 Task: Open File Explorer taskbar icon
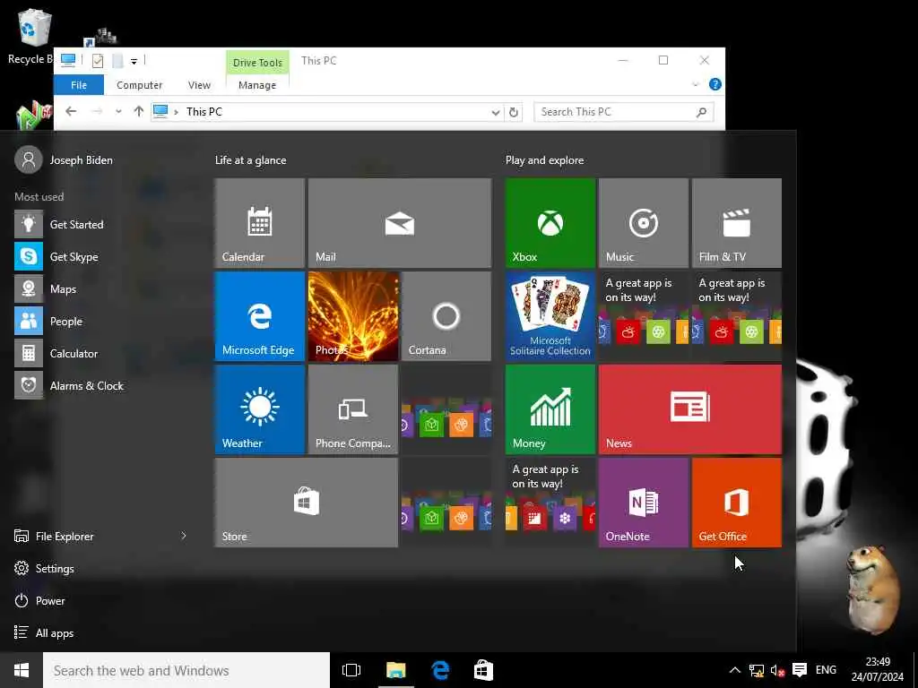click(x=395, y=670)
